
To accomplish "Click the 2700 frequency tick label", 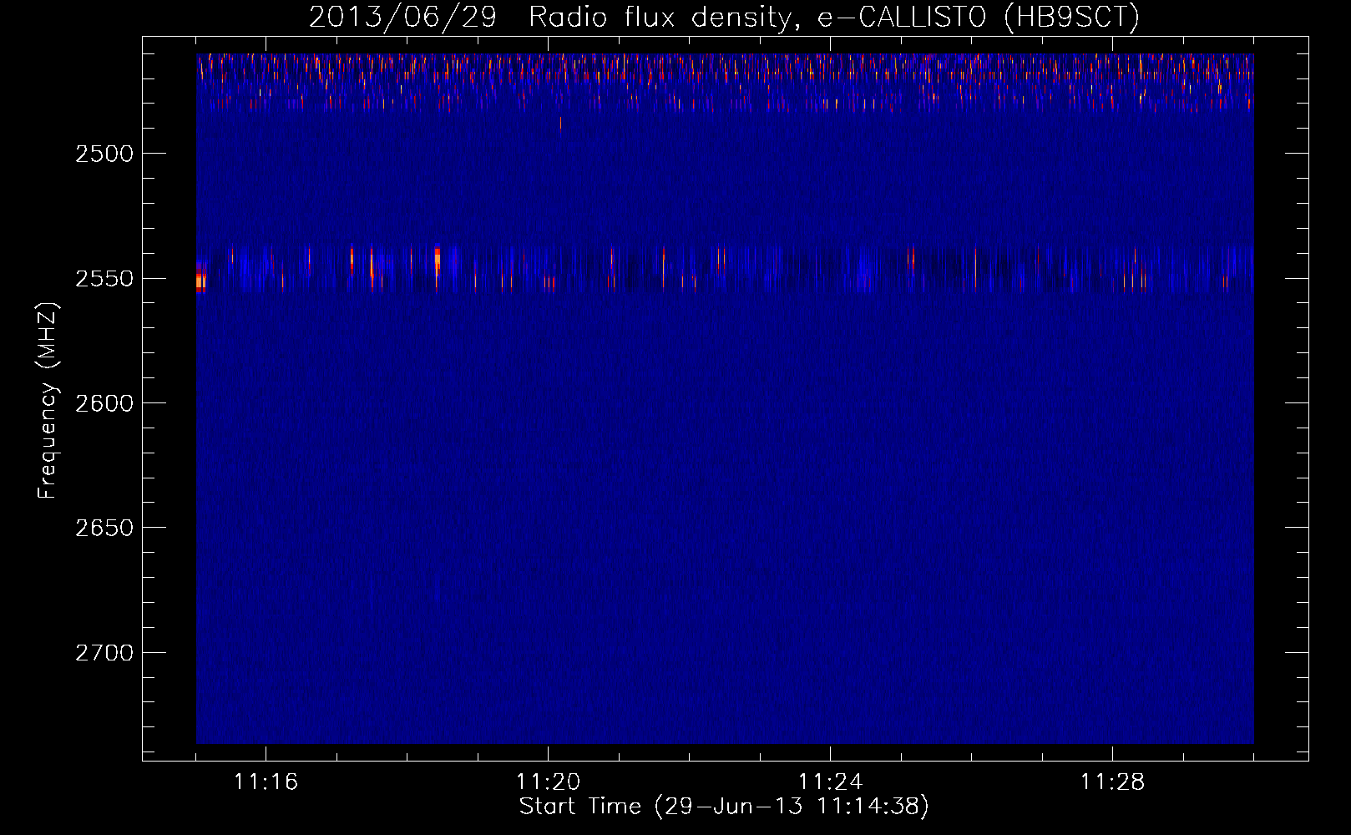I will [x=104, y=653].
